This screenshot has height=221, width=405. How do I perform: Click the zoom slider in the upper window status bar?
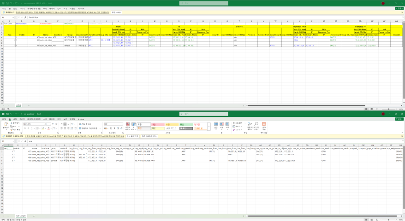tap(389, 109)
